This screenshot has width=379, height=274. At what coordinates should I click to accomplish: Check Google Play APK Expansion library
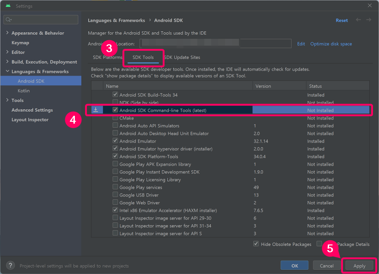click(x=115, y=164)
